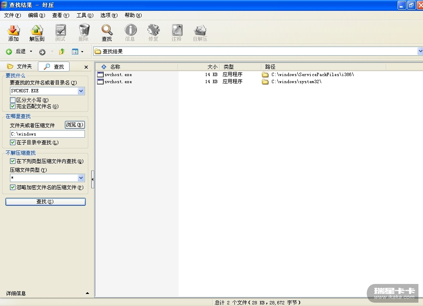Screen dimensions: 423x306
Task: Close the side search panel with X
Action: click(x=86, y=67)
